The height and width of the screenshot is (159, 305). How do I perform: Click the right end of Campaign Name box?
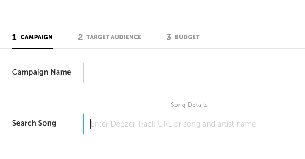[293, 73]
